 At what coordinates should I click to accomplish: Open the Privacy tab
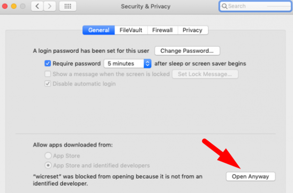[x=193, y=30]
